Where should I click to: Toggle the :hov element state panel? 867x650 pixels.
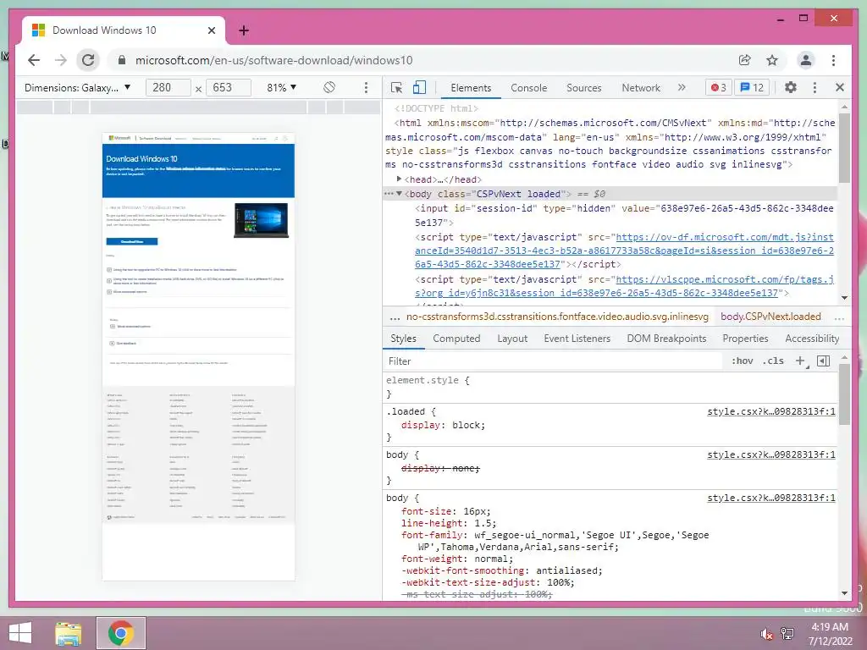pyautogui.click(x=742, y=361)
